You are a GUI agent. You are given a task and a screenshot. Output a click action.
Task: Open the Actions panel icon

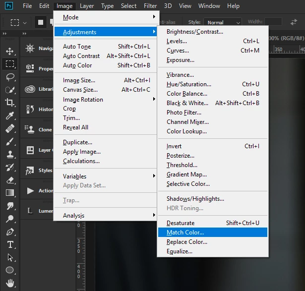coord(30,191)
